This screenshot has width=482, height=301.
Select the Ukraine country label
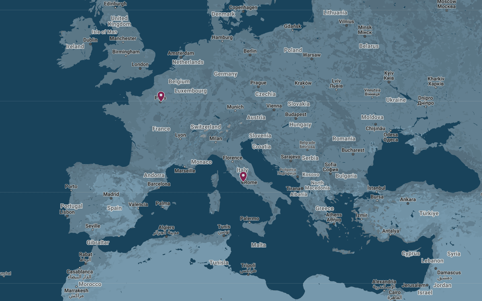click(396, 100)
